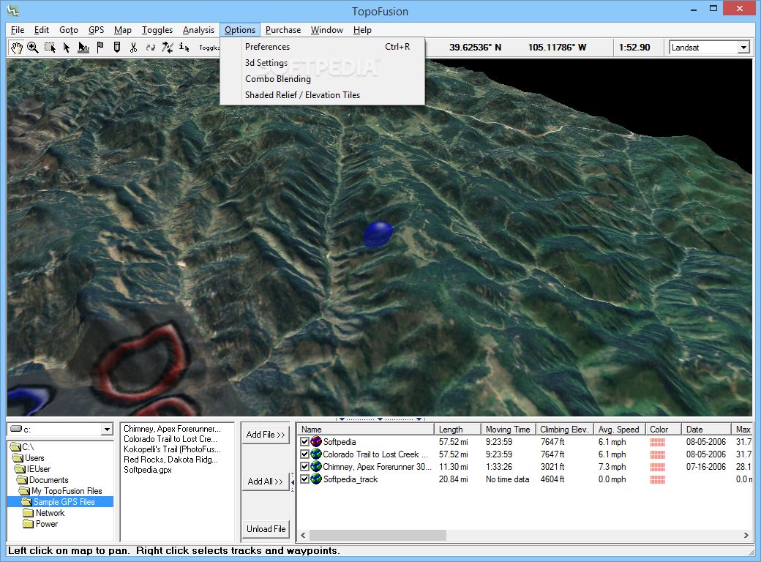Open the Landsat map type dropdown
Image resolution: width=761 pixels, height=562 pixels.
click(743, 48)
